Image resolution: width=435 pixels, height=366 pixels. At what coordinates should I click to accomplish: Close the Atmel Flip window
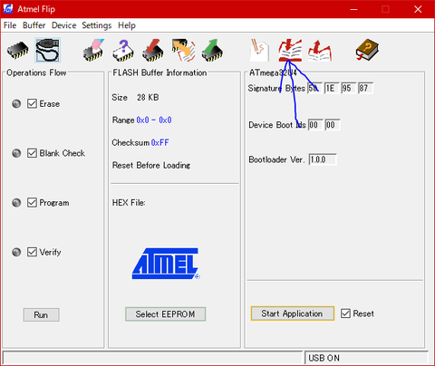click(x=418, y=9)
